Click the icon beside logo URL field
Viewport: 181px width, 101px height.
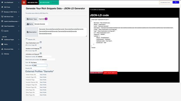41,54
